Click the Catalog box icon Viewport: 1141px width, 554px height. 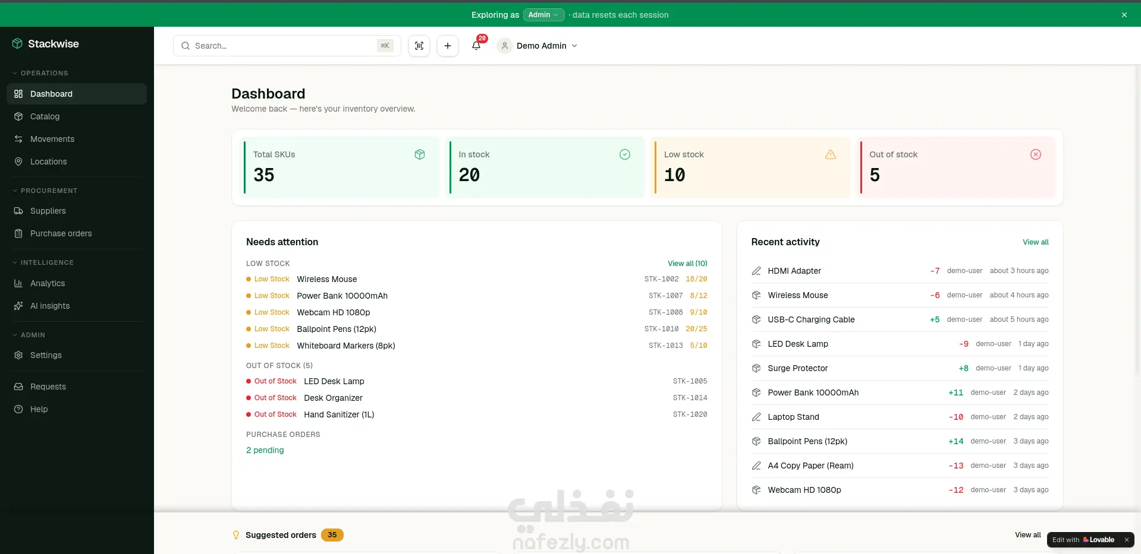tap(18, 116)
